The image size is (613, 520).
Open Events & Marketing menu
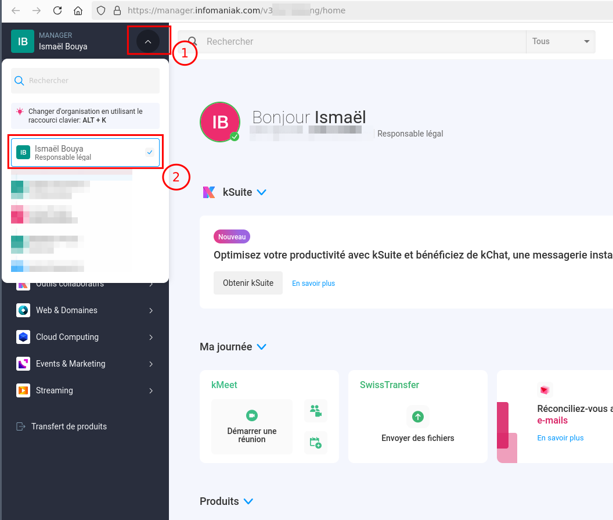pos(85,364)
